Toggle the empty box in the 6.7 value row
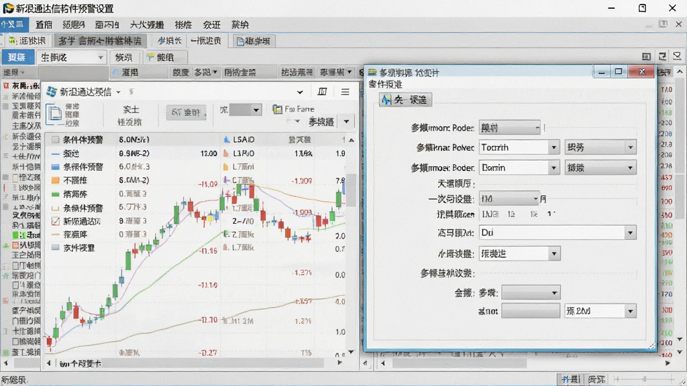Screen dimensions: 687x386 click(55, 208)
